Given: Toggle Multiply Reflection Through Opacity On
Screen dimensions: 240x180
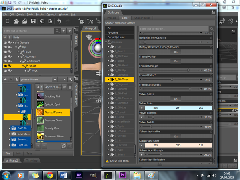Looking at the screenshot, I should [x=176, y=52].
